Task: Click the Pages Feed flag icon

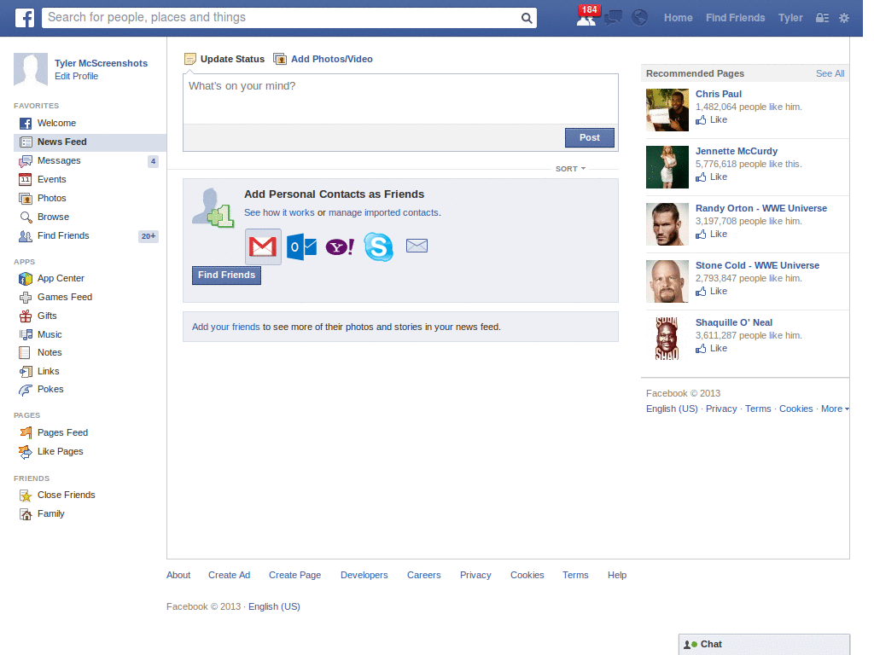Action: pyautogui.click(x=26, y=432)
